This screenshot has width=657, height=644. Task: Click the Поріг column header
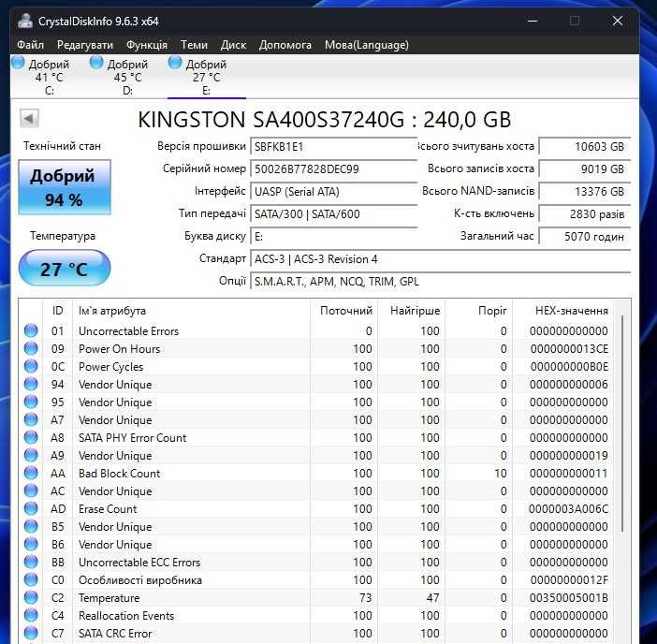(479, 311)
